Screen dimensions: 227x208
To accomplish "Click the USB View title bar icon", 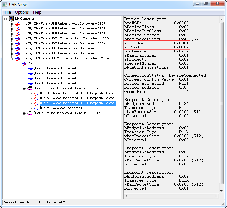I will pyautogui.click(x=5, y=5).
